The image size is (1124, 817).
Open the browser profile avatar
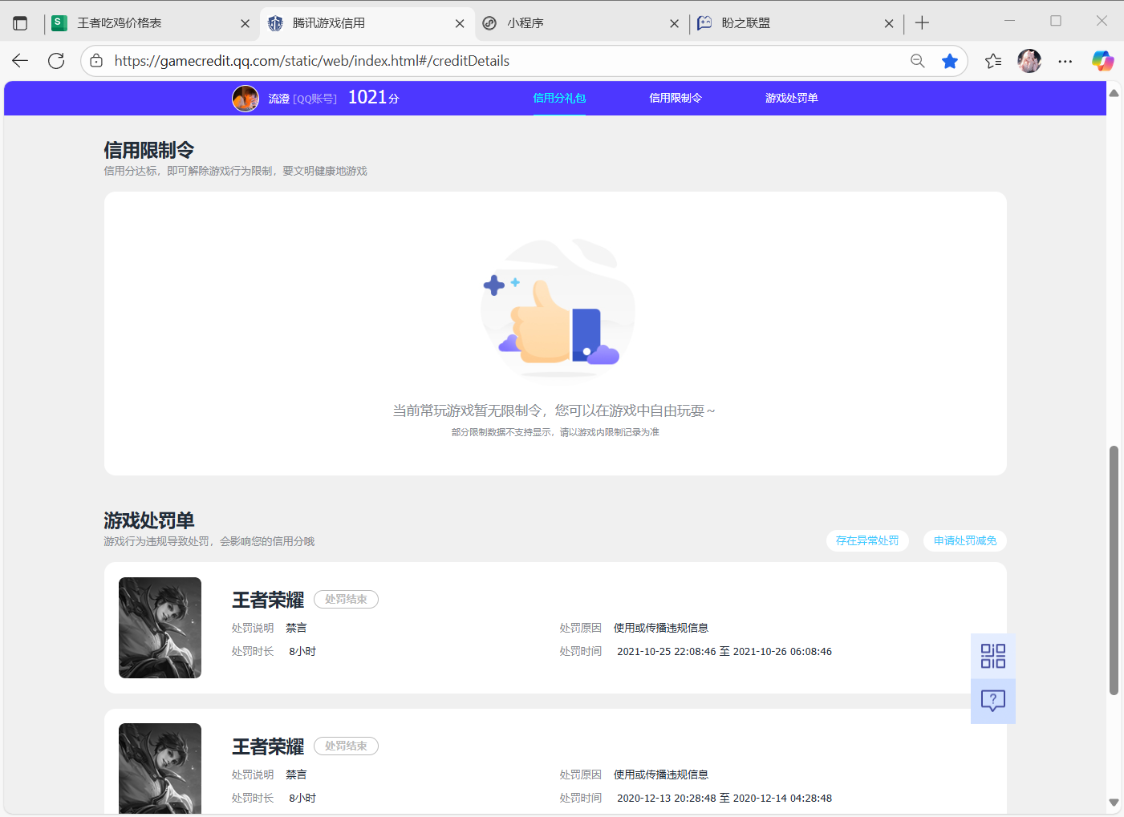pyautogui.click(x=1029, y=61)
